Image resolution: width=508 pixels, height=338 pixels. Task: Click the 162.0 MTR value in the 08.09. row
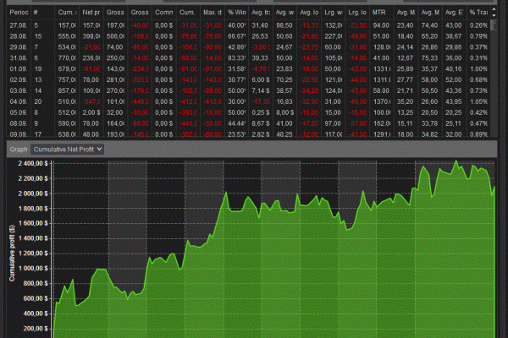382,123
